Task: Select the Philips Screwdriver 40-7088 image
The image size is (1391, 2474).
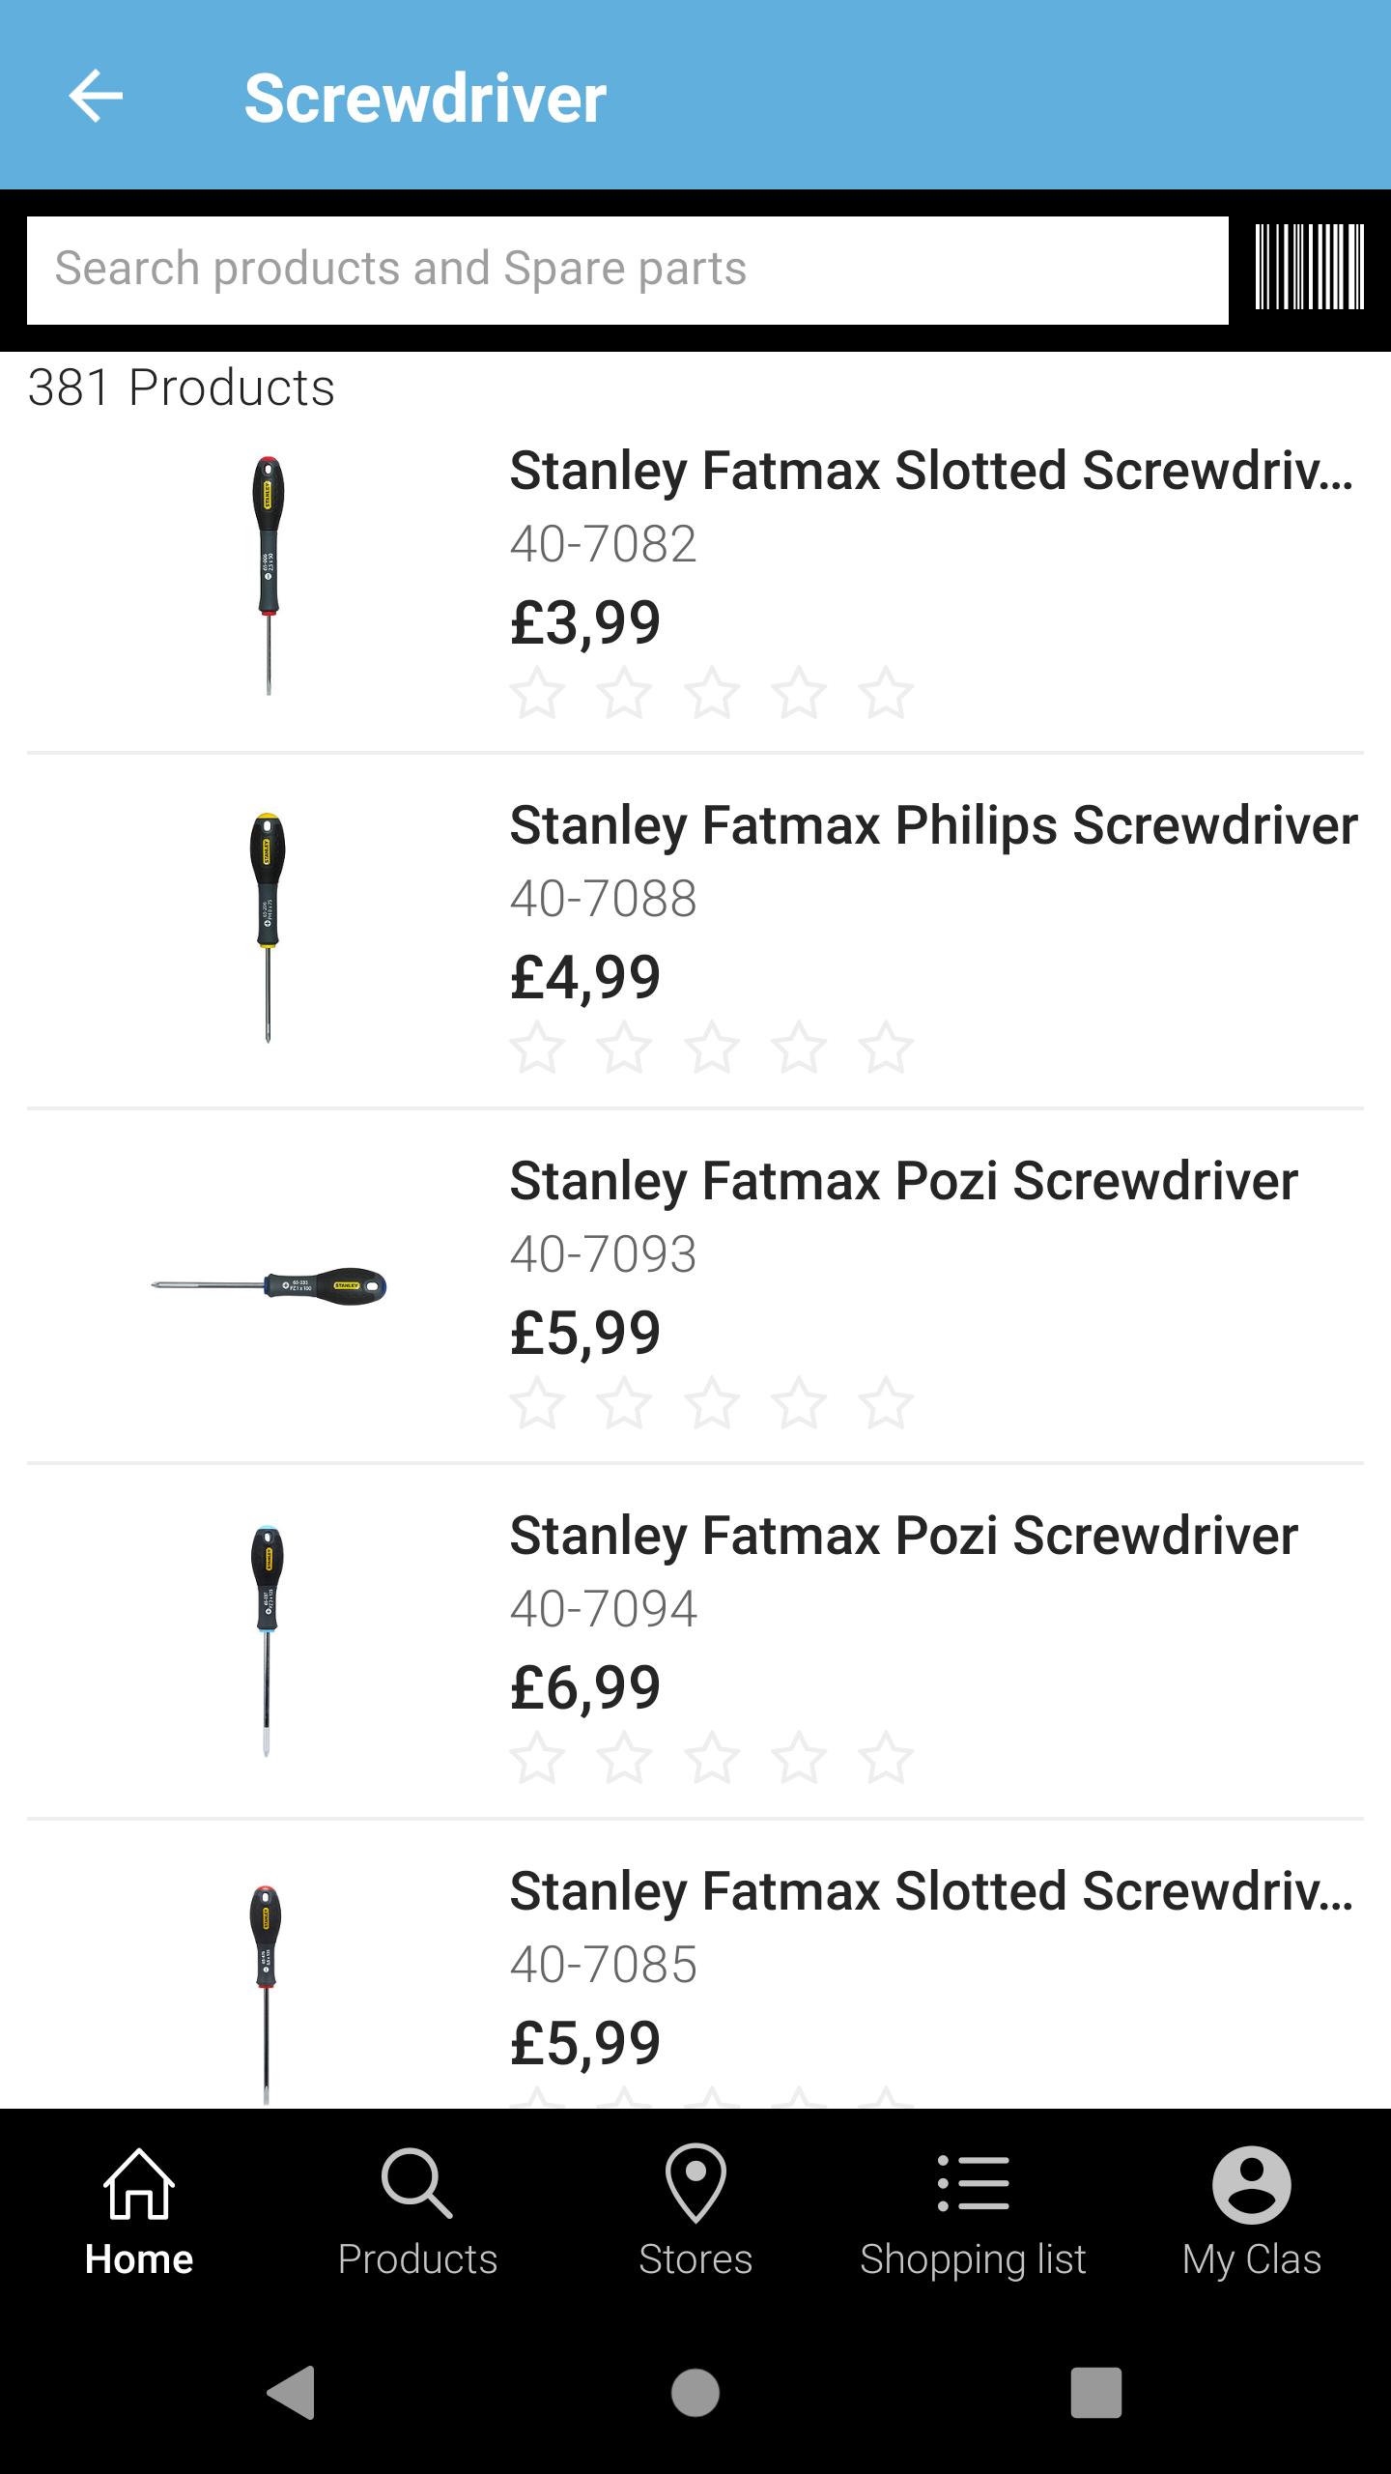Action: click(x=268, y=928)
